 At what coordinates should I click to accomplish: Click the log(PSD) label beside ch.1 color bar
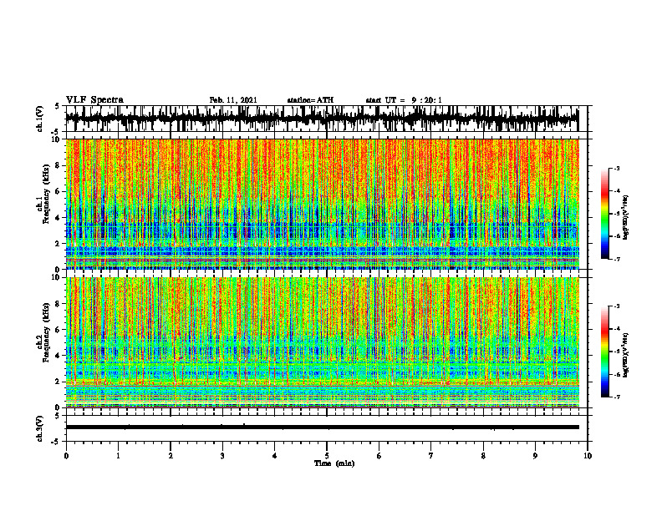(x=627, y=218)
